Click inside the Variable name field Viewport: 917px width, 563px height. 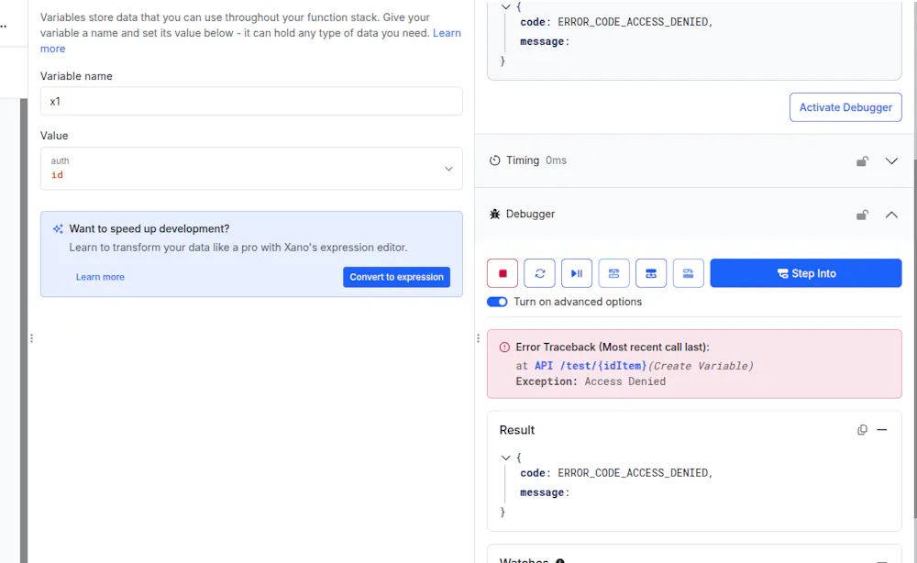pyautogui.click(x=251, y=101)
